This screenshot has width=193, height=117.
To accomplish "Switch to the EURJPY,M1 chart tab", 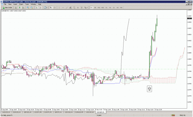I will 48,112.
